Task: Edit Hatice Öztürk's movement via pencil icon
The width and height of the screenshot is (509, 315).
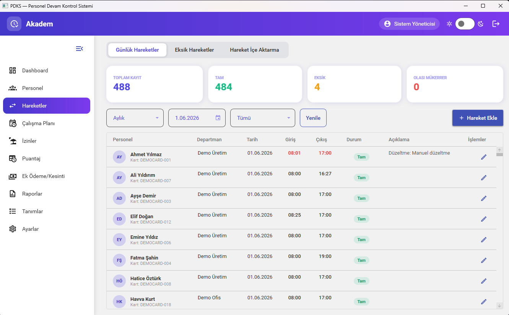Action: (x=484, y=281)
